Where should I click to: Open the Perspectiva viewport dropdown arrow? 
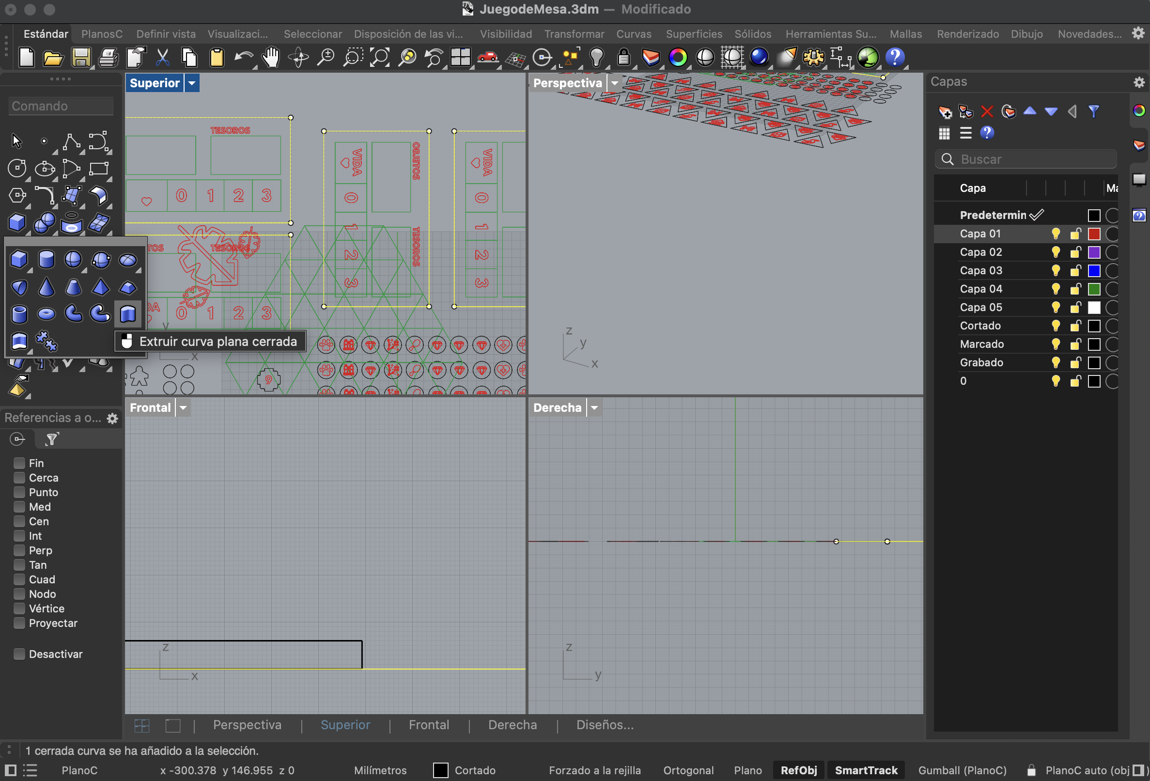click(x=615, y=83)
